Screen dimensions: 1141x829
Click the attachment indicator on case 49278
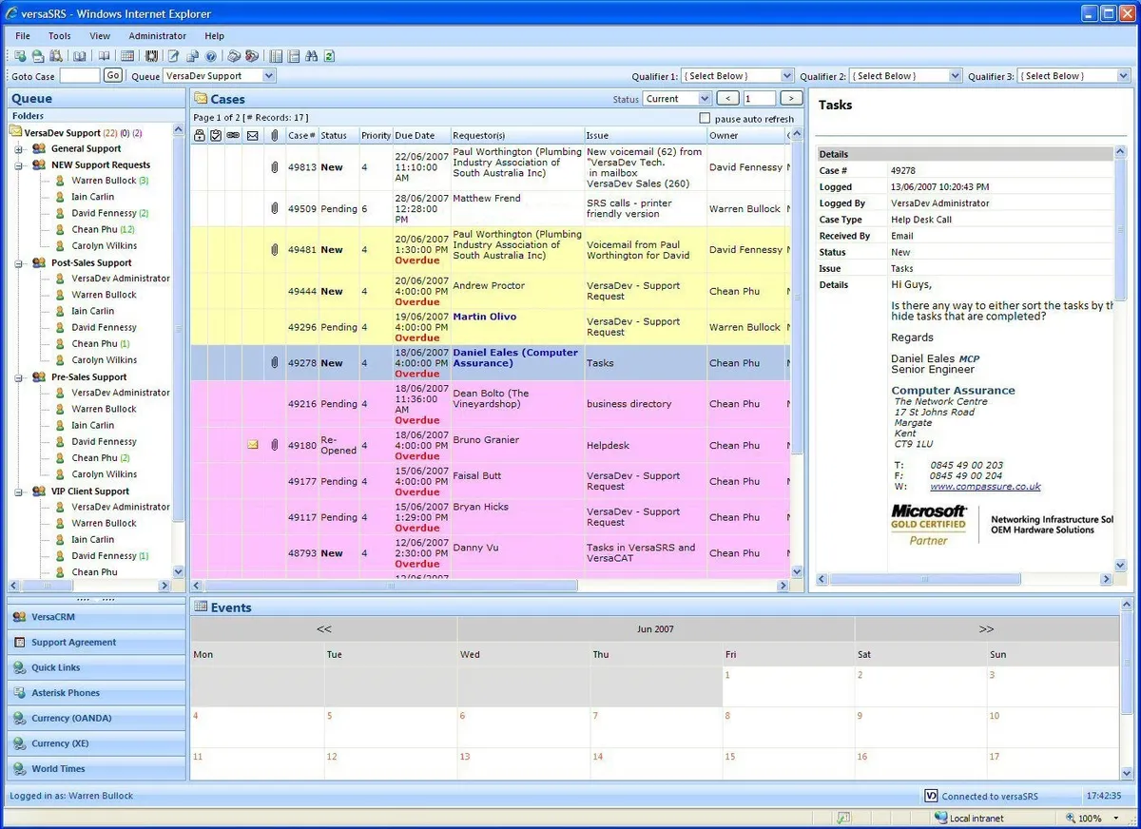(x=275, y=363)
